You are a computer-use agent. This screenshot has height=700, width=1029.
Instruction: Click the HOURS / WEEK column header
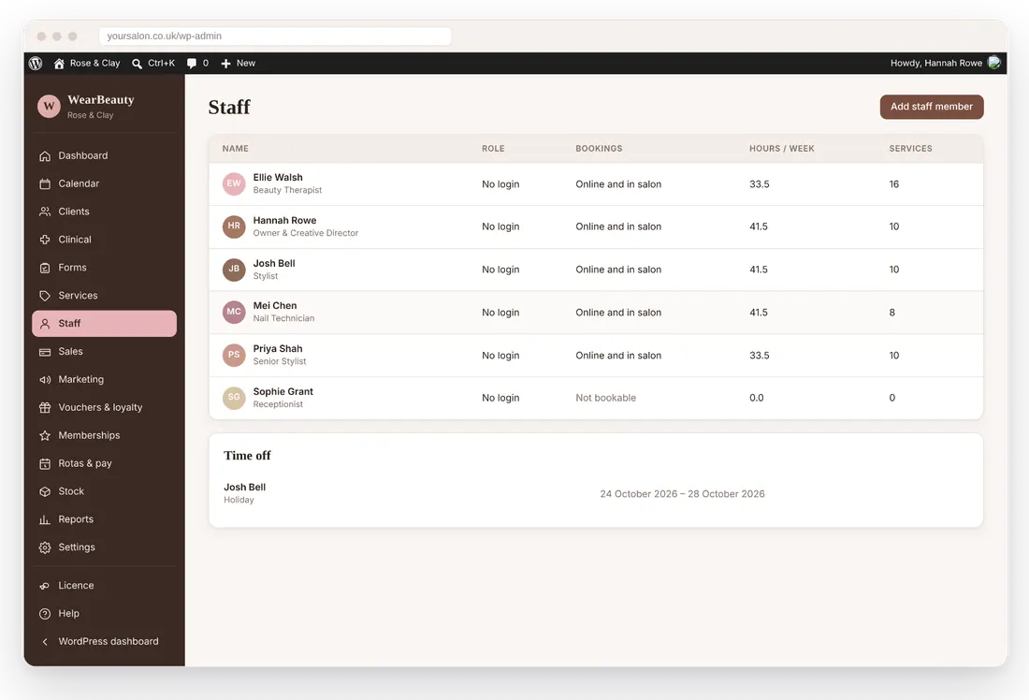(x=782, y=149)
